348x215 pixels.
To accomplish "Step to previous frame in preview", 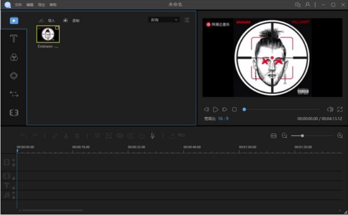I will click(206, 109).
